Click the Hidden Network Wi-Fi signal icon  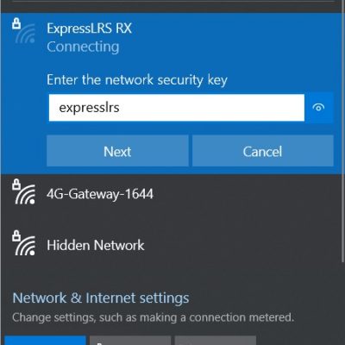[25, 246]
